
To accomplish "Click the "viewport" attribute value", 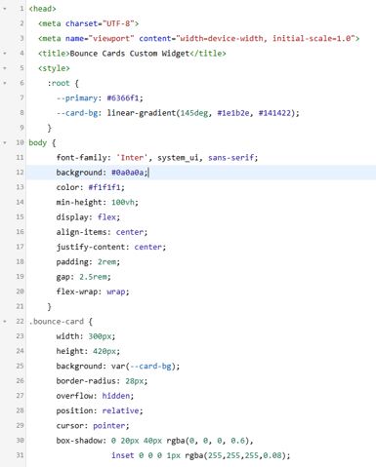I will 111,38.
